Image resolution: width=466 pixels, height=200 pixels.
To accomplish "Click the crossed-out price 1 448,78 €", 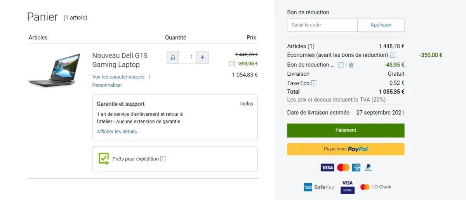I will pos(247,55).
